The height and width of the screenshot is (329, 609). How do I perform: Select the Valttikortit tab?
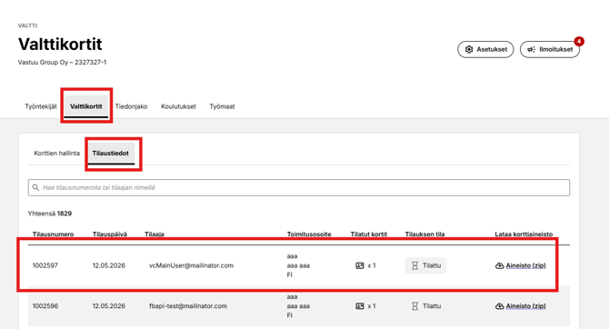[86, 106]
